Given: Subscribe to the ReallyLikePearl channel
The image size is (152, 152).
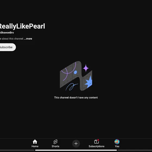Looking at the screenshot, I should [x=7, y=47].
